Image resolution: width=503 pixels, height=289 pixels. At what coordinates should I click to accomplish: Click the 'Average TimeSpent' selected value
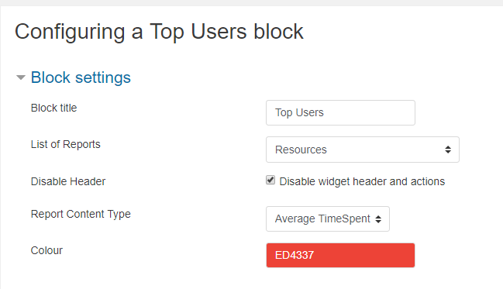(x=322, y=219)
